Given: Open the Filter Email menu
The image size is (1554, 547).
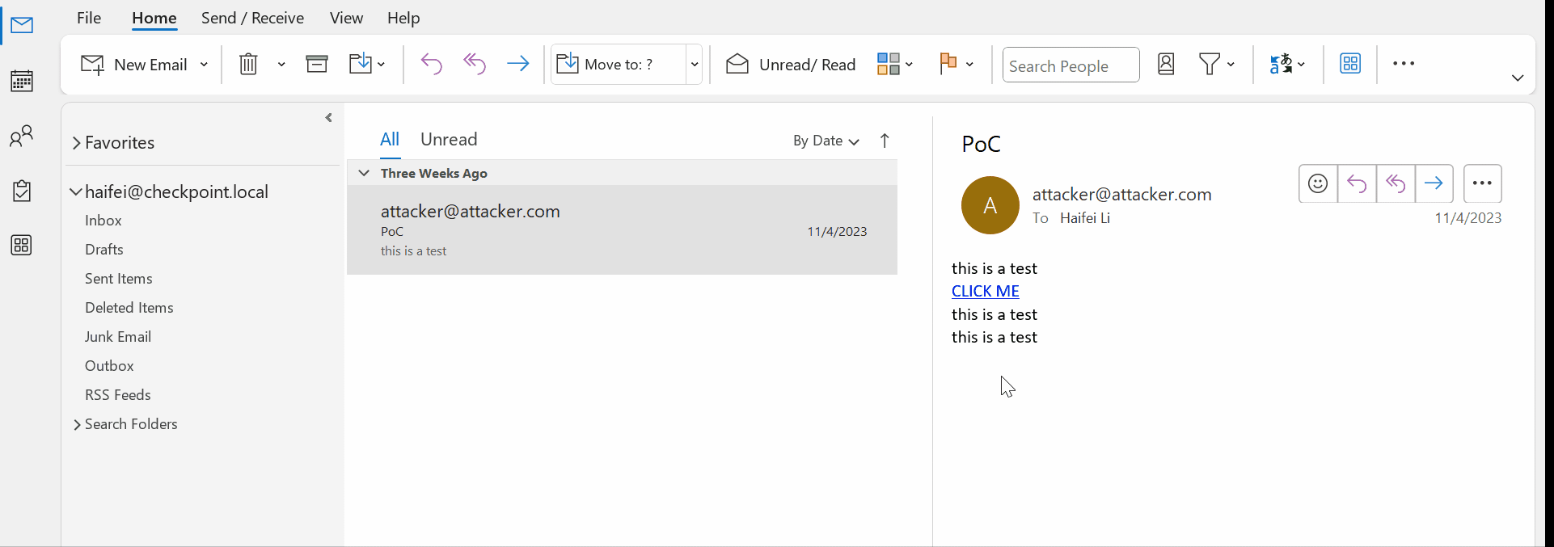Looking at the screenshot, I should (1216, 64).
